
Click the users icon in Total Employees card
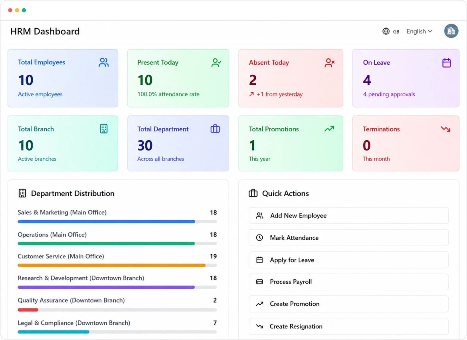click(104, 62)
